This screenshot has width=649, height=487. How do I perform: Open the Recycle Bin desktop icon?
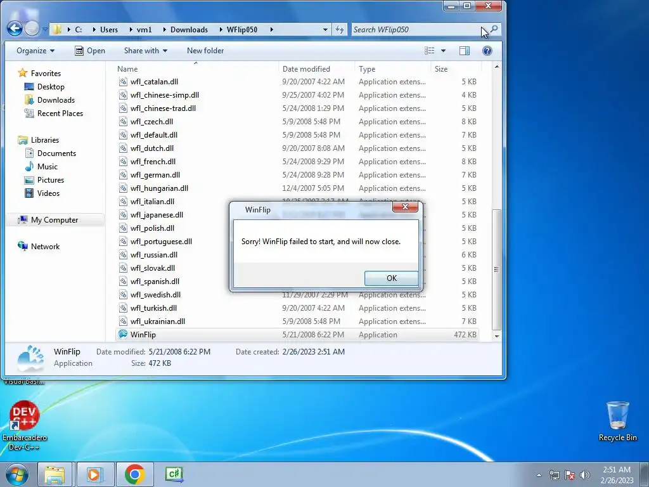click(x=617, y=421)
